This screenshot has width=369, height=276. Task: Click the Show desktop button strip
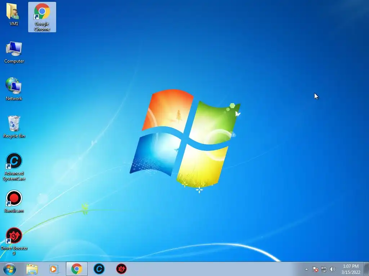click(366, 269)
